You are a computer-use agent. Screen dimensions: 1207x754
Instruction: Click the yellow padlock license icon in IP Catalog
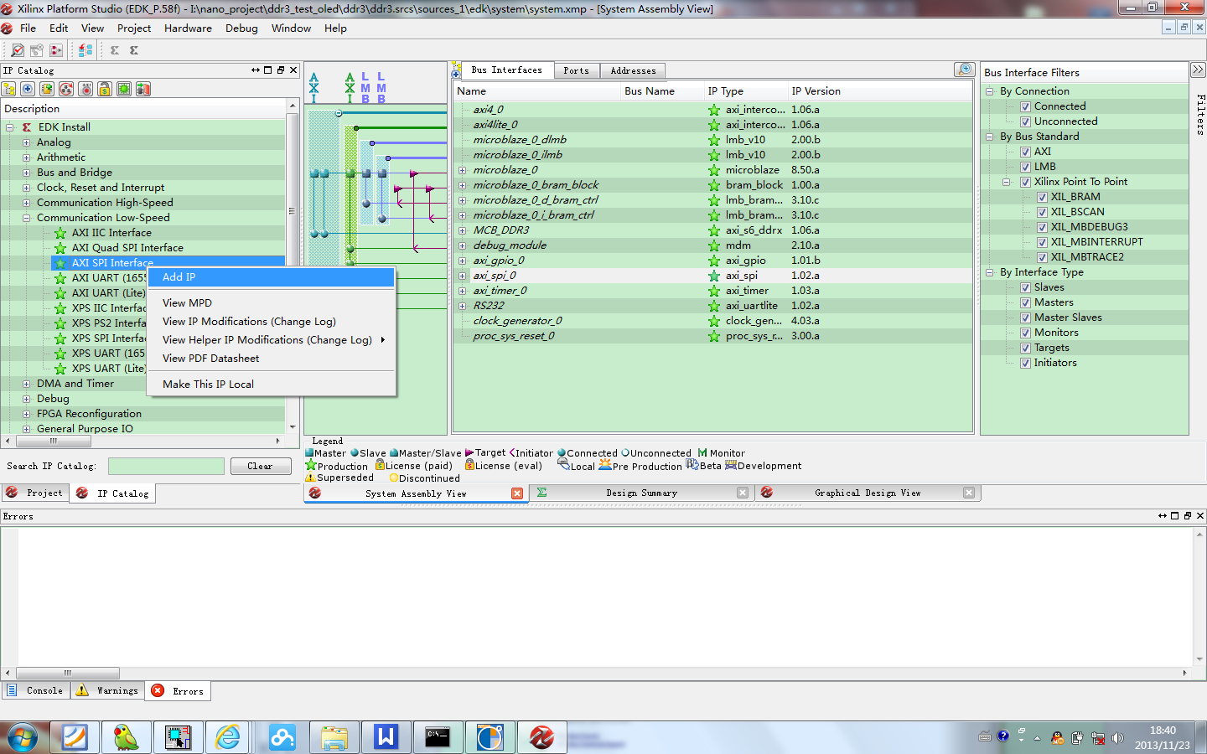click(x=105, y=89)
